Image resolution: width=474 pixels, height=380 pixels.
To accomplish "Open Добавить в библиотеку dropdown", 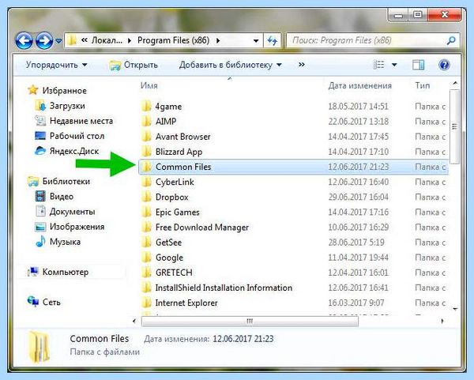I will (x=231, y=65).
